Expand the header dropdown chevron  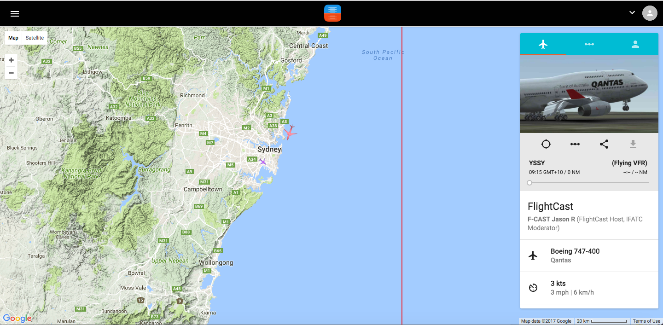(x=632, y=13)
